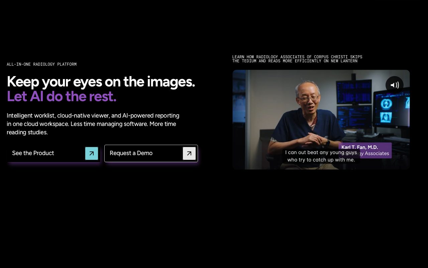The height and width of the screenshot is (268, 428).
Task: Click the teal arrow icon beside See the Product
Action: pyautogui.click(x=92, y=153)
